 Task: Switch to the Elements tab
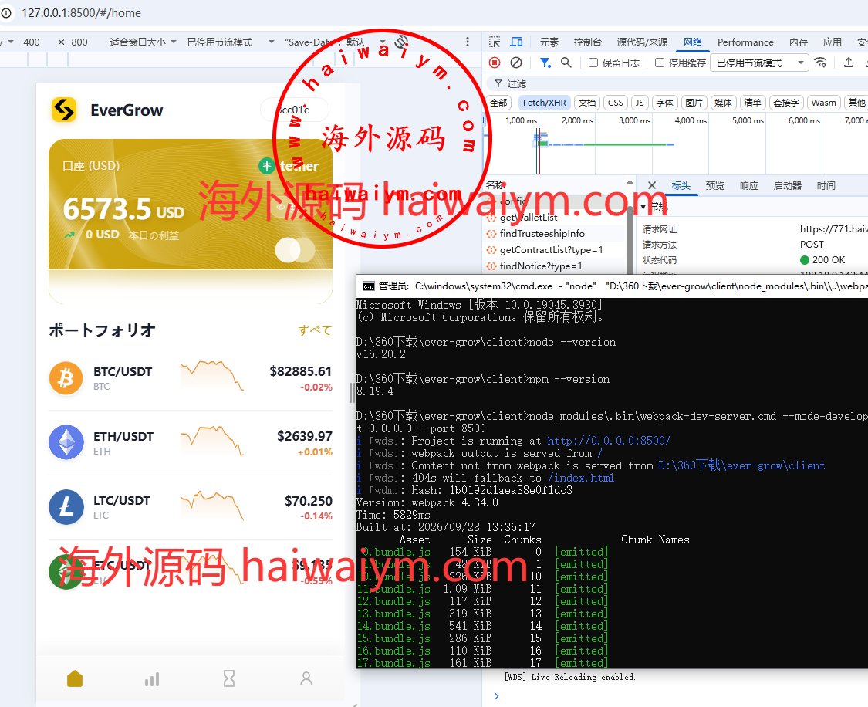click(x=549, y=42)
